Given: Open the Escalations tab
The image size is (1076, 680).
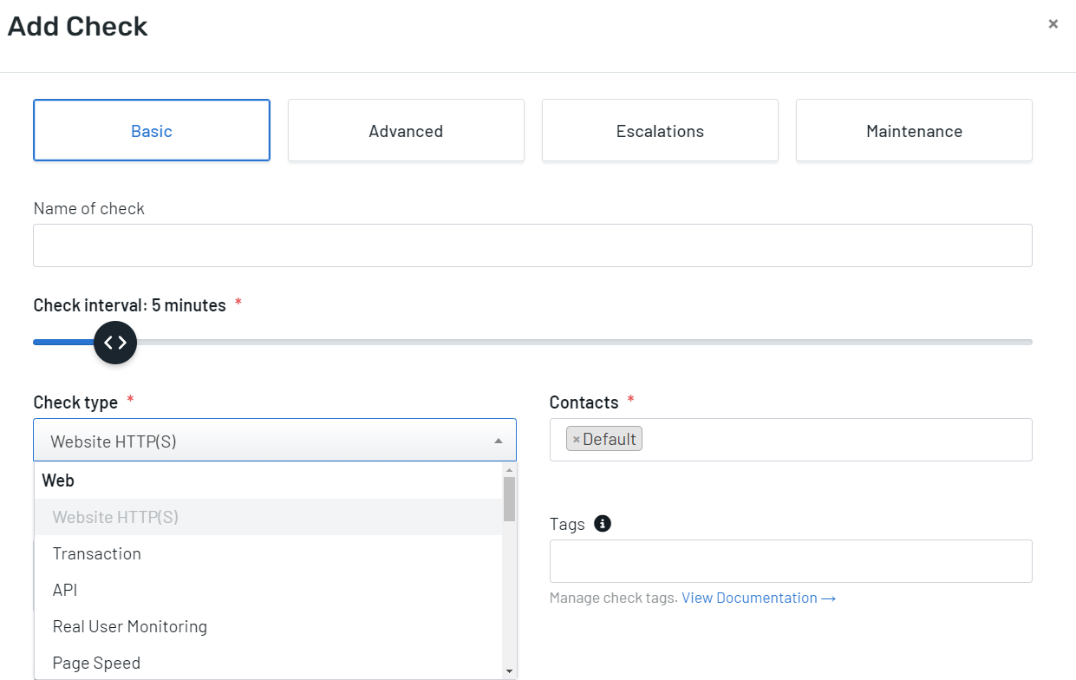Looking at the screenshot, I should 660,130.
